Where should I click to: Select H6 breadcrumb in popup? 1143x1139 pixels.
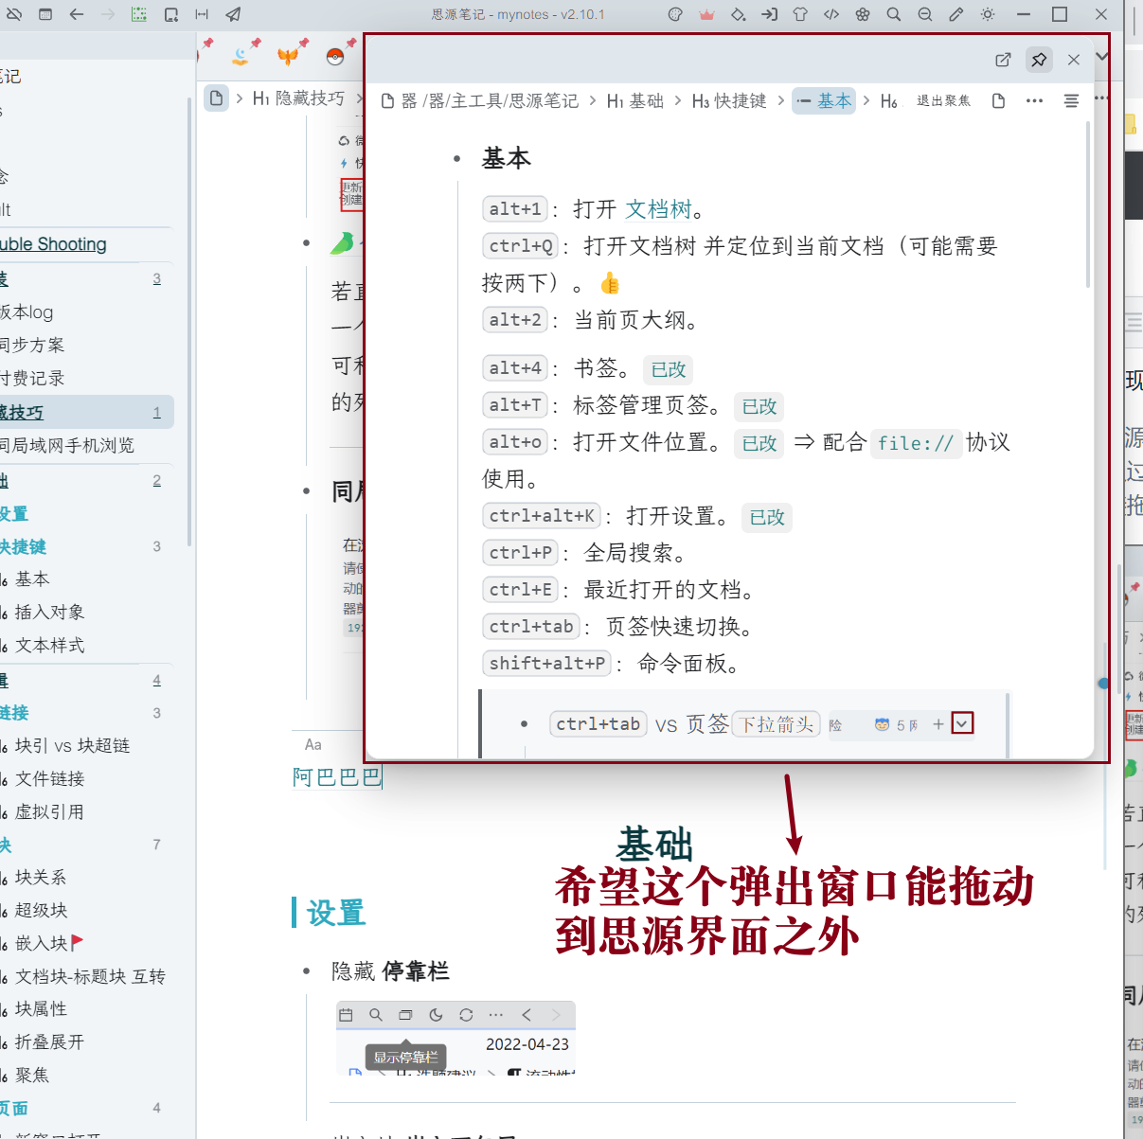point(889,100)
